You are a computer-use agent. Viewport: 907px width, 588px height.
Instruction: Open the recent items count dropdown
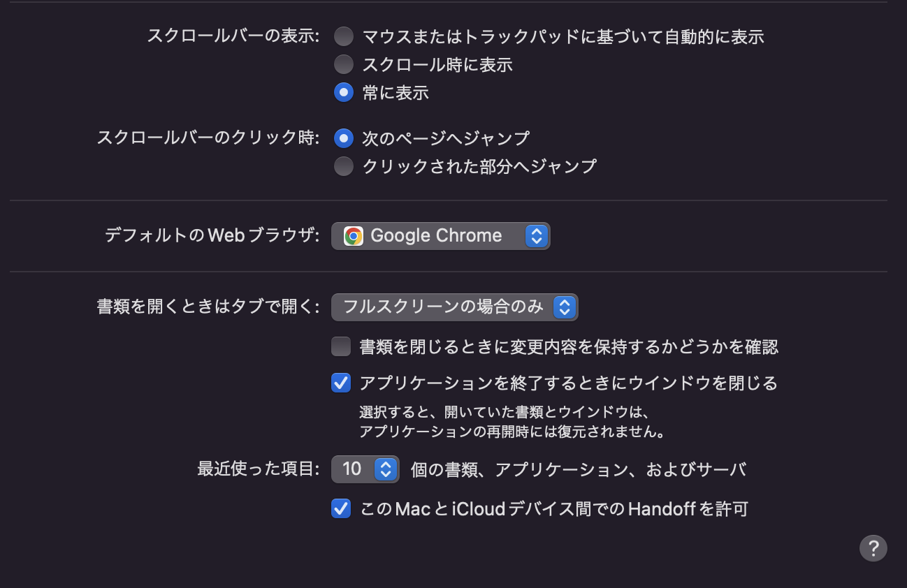coord(365,469)
